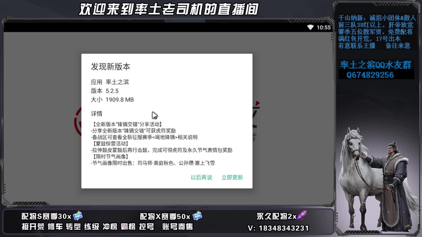Click the line about 拉伸鼓皮蒙鼓后再行击鼓
Image resolution: width=422 pixels, height=237 pixels.
(162, 150)
